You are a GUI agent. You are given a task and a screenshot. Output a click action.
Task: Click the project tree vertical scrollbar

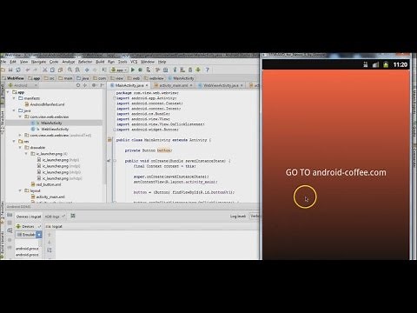click(x=104, y=137)
